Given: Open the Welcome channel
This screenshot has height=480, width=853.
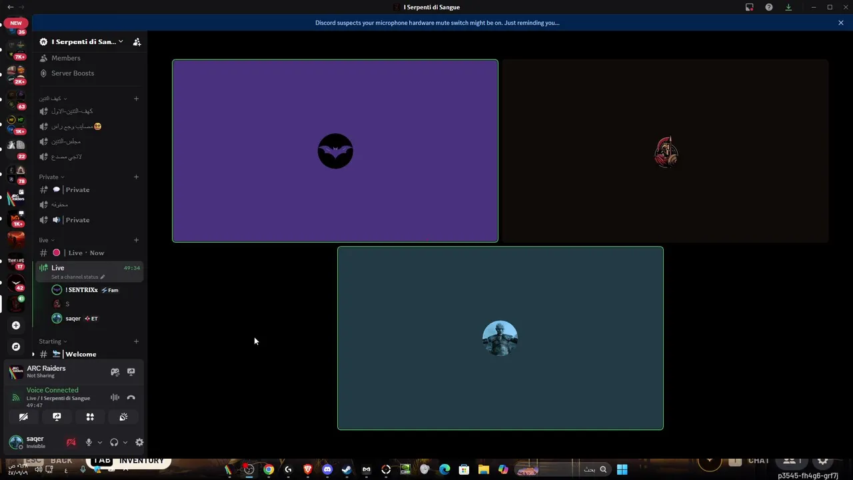Looking at the screenshot, I should click(89, 354).
